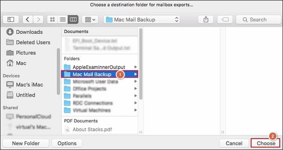Expand Mac Mail Backup with its arrow
This screenshot has height=150, width=283.
(x=135, y=74)
